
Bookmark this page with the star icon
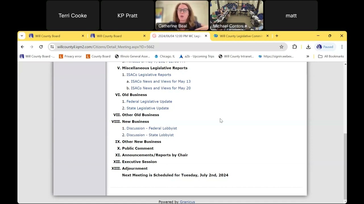(281, 47)
